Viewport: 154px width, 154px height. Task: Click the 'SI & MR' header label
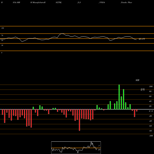coord(16,2)
